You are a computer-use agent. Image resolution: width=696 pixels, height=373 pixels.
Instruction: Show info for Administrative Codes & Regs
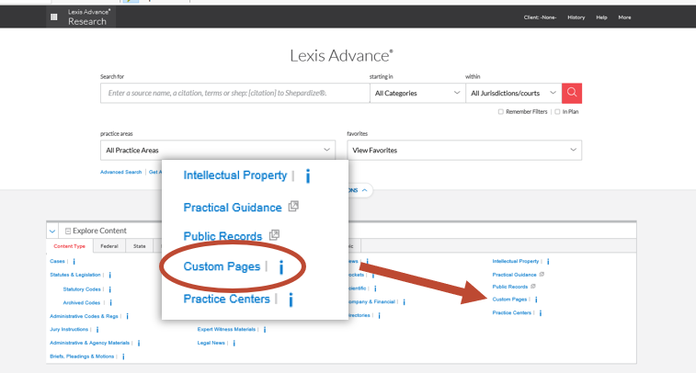click(128, 316)
